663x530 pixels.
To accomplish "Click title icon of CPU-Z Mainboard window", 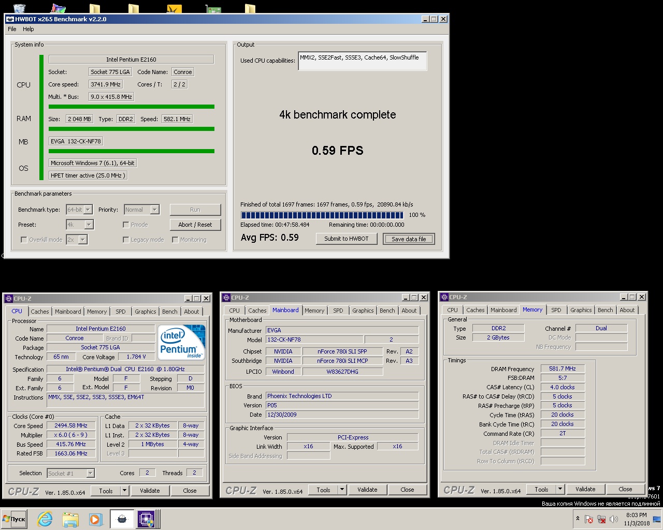I will click(x=226, y=298).
